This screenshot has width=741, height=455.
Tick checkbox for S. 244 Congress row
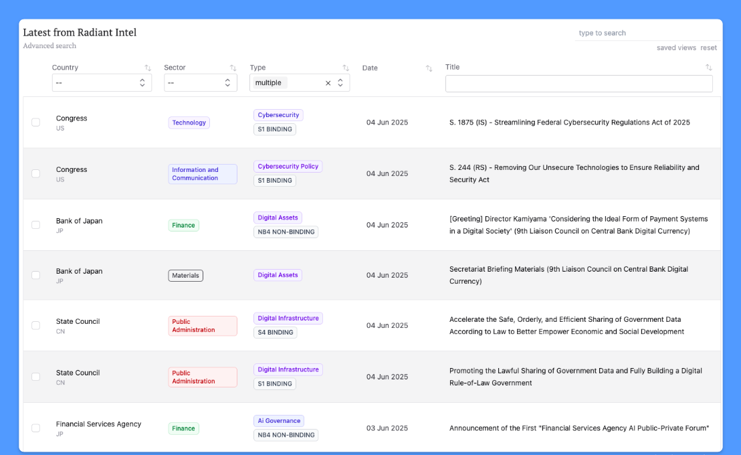(x=36, y=173)
